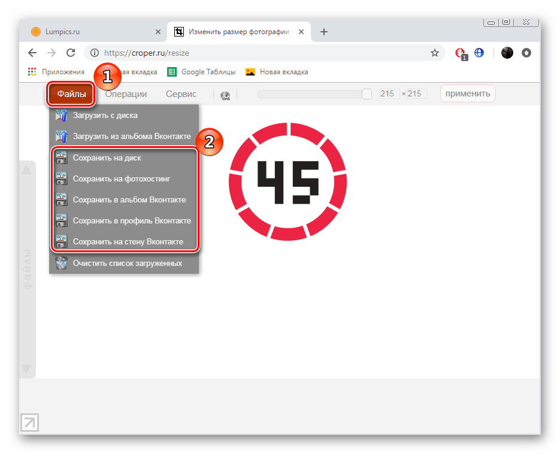Click the применить button
560x454 pixels.
pos(468,93)
